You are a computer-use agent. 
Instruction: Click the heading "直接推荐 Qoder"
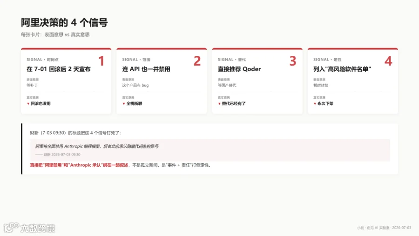tap(239, 69)
